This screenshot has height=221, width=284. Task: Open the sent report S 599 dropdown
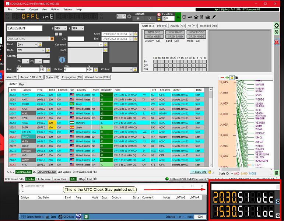(65, 28)
